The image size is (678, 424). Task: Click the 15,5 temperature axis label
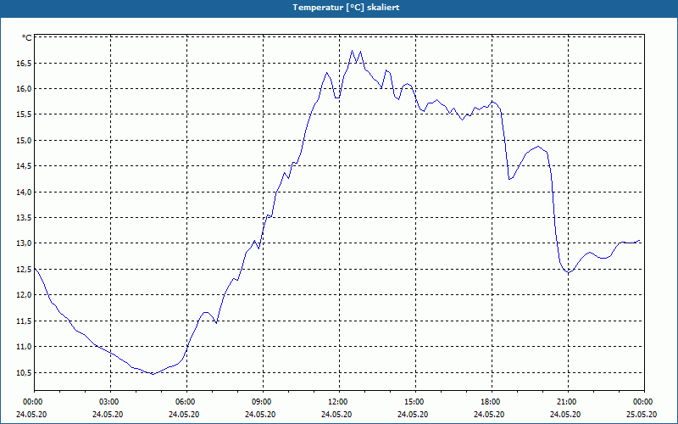click(24, 115)
